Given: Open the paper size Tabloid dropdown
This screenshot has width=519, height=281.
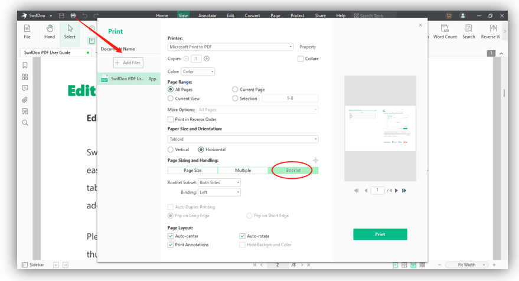Looking at the screenshot, I should 243,139.
